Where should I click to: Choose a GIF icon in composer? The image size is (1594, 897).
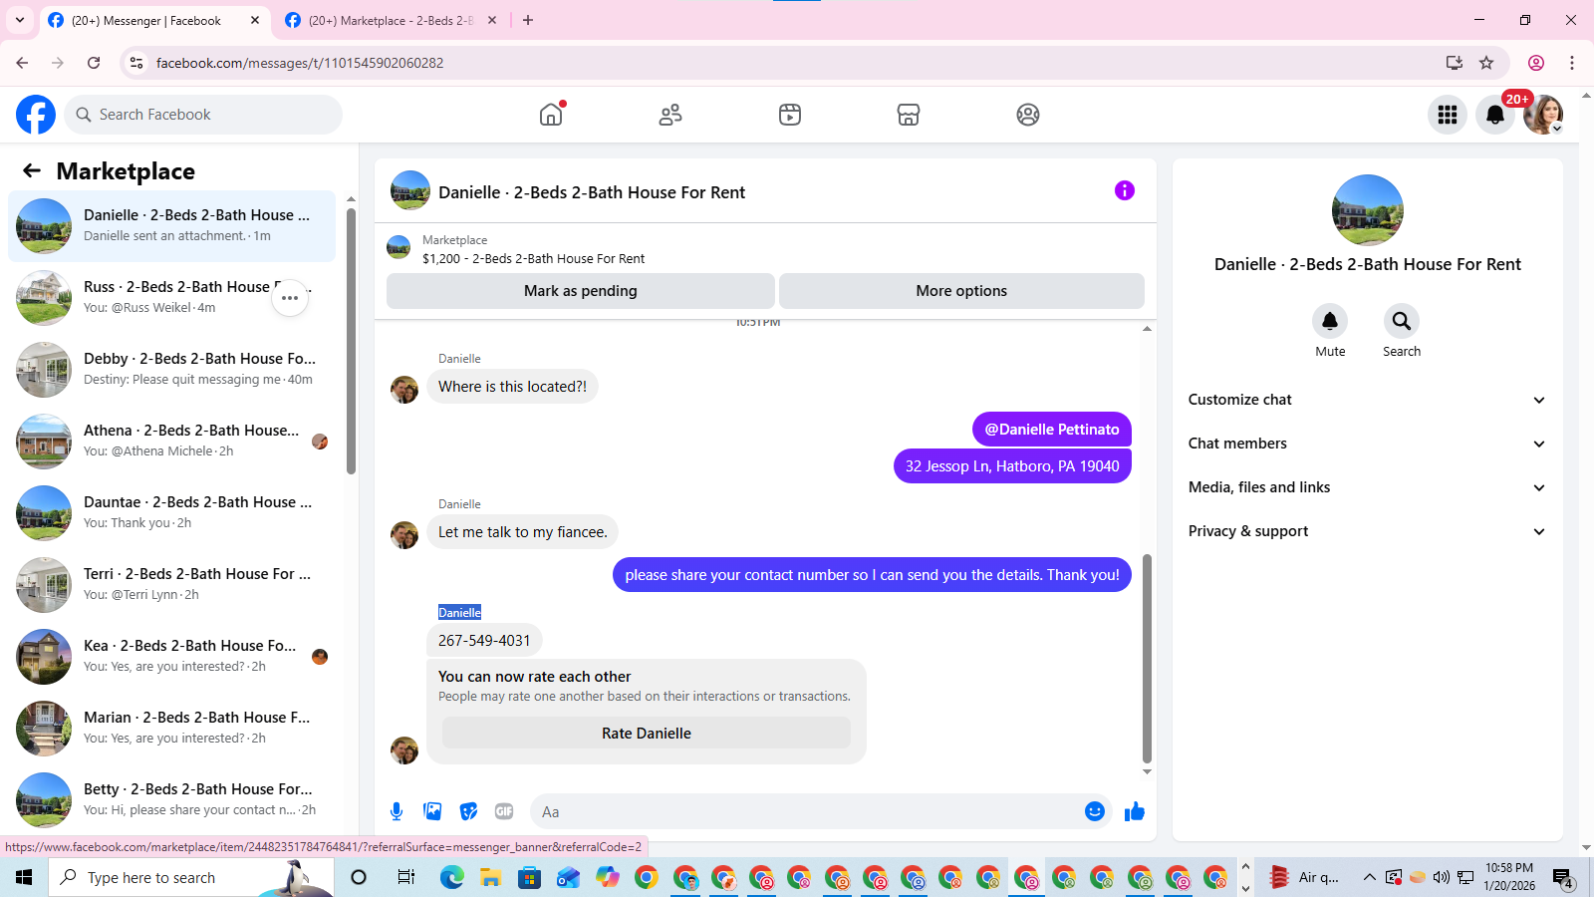(x=504, y=811)
